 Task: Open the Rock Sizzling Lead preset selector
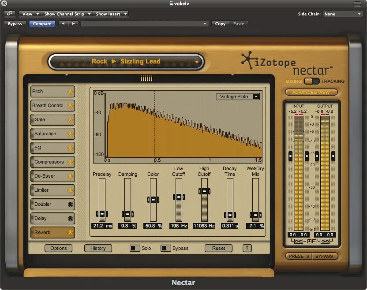(126, 62)
